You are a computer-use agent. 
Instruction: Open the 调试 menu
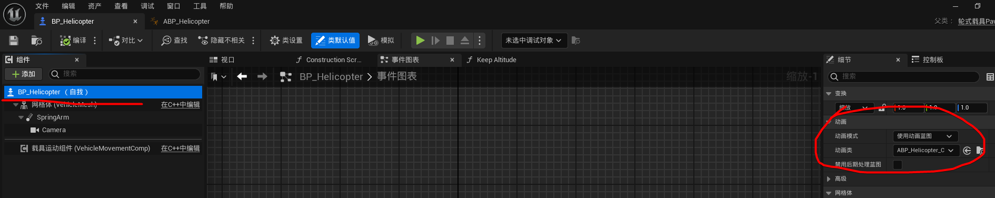147,6
